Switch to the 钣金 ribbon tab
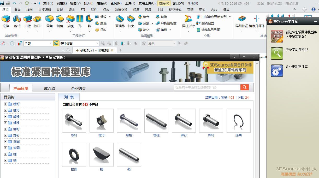319x178 pixels. point(72,9)
